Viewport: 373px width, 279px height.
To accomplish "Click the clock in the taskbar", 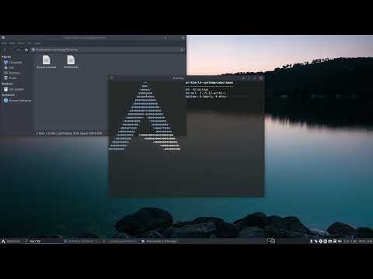I will (358, 241).
